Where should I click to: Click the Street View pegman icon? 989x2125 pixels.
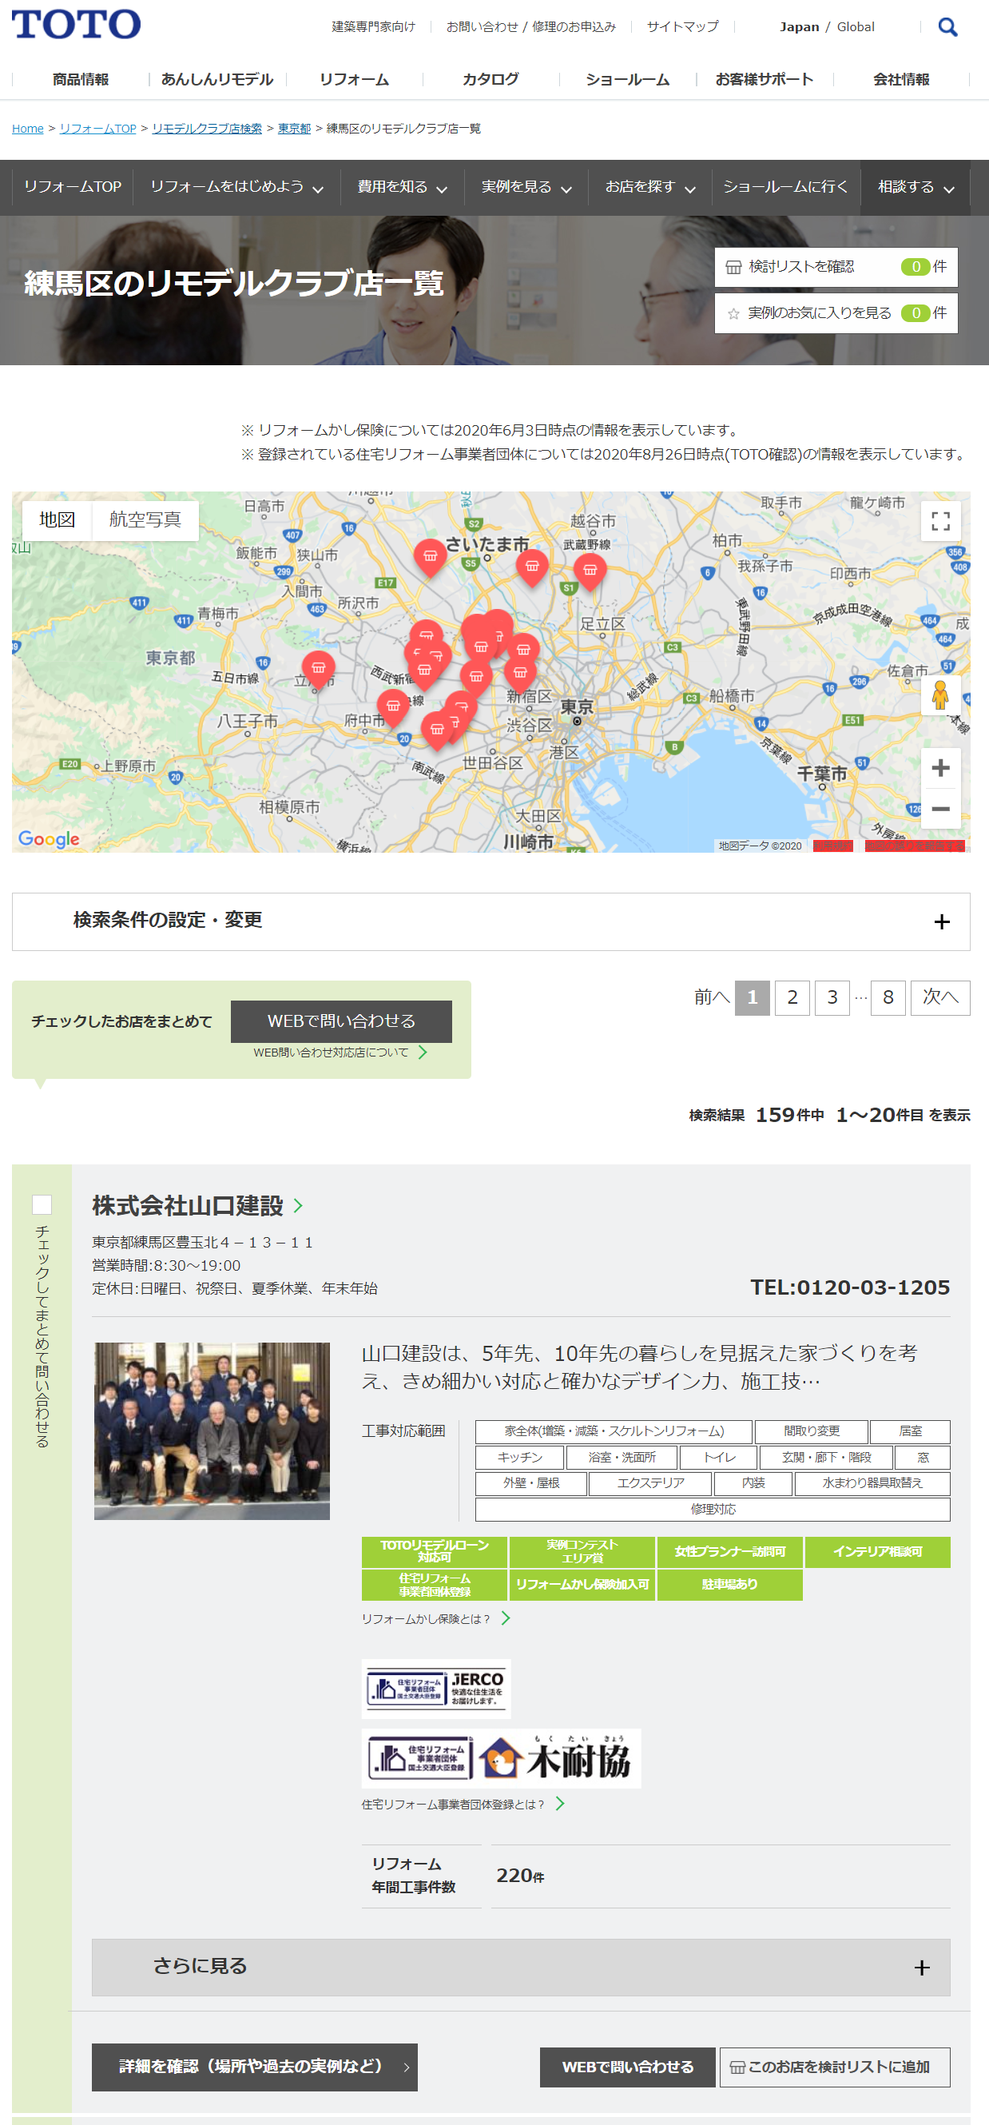tap(940, 695)
